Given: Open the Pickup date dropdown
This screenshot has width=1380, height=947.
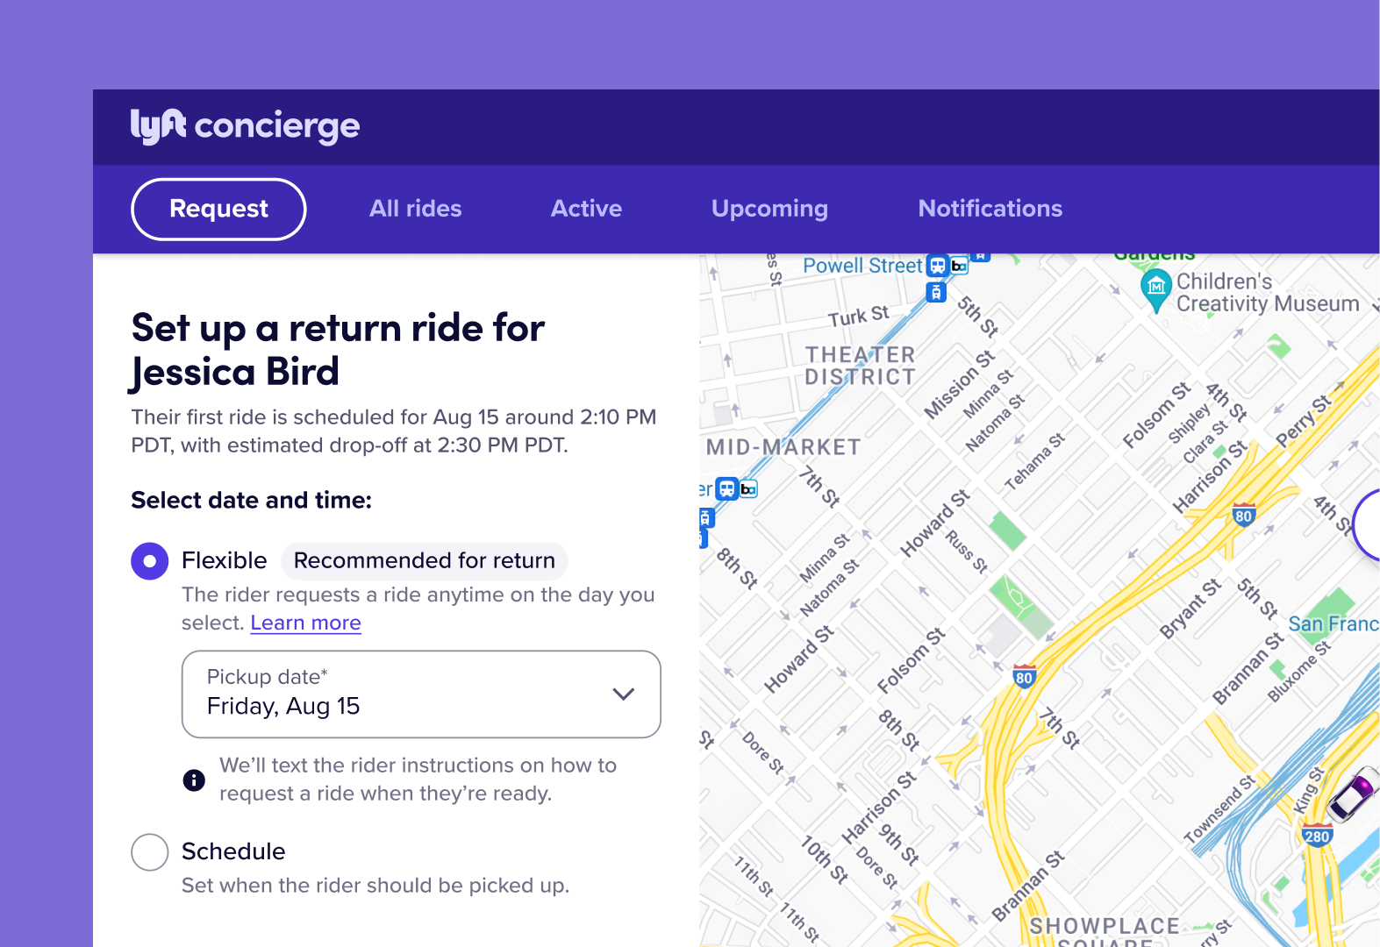Looking at the screenshot, I should pyautogui.click(x=420, y=694).
